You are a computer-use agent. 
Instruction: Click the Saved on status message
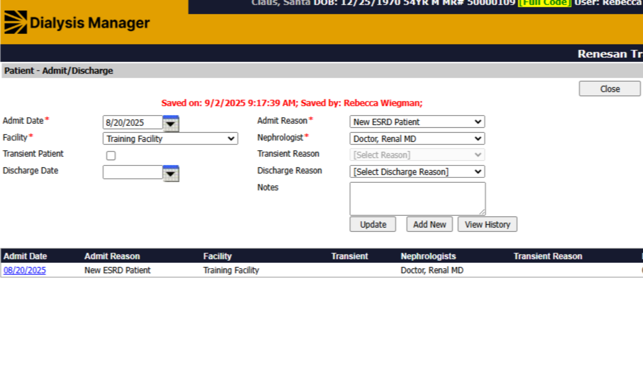click(x=292, y=103)
